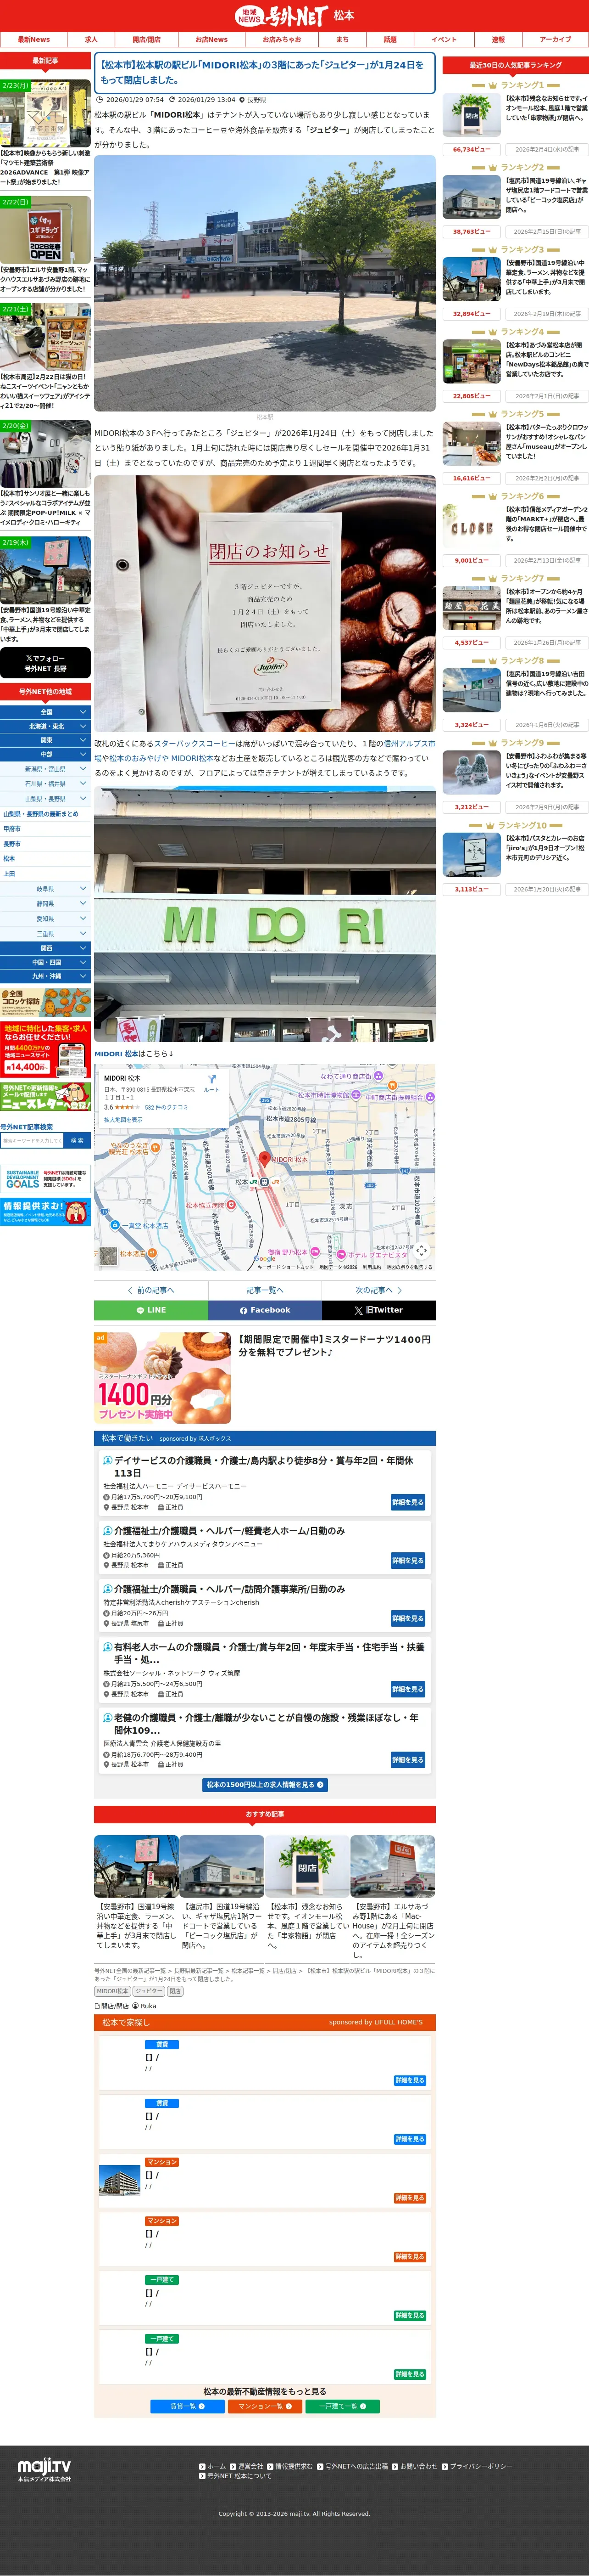Open 記事一覧へ article list link
This screenshot has height=2576, width=589.
[265, 1290]
